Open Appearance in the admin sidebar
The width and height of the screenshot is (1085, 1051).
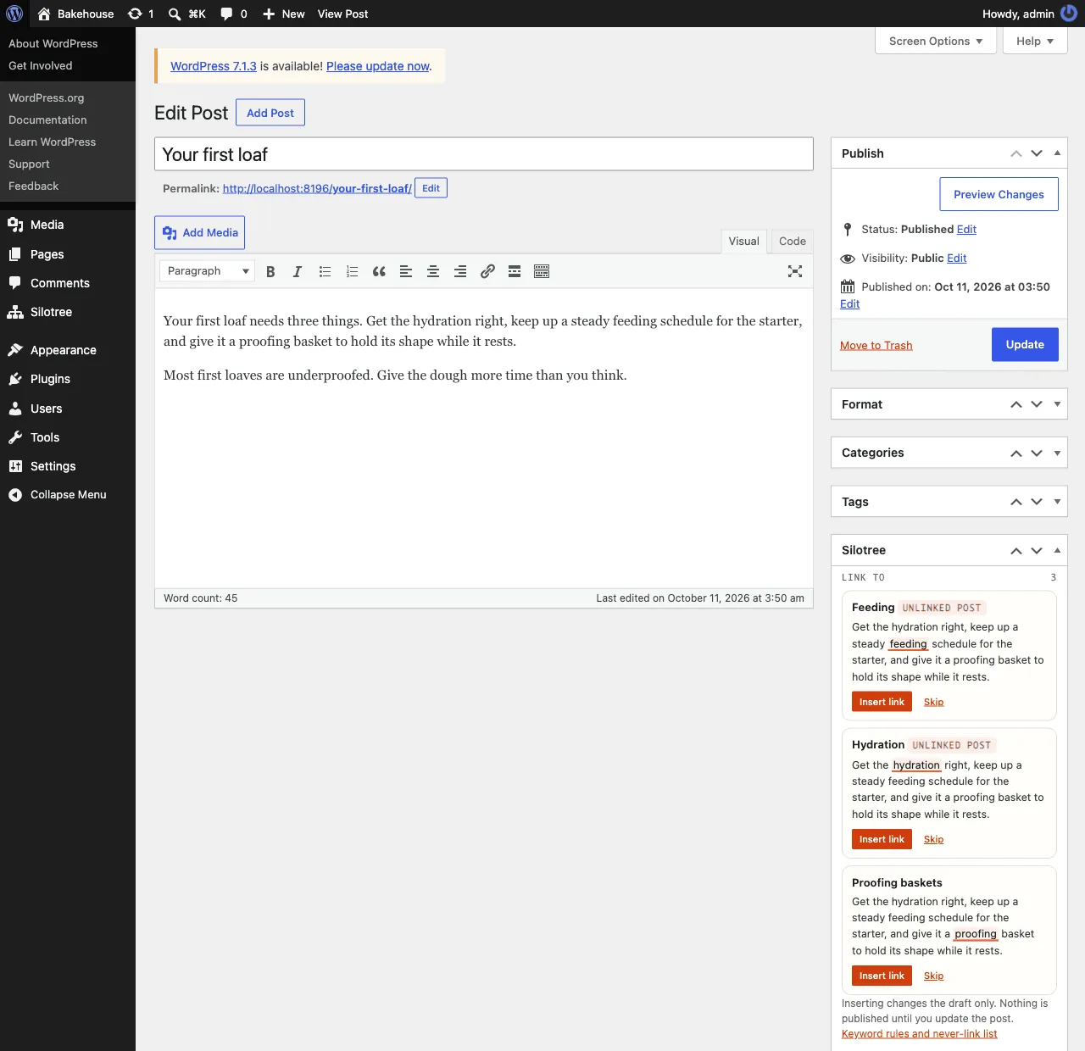coord(68,350)
